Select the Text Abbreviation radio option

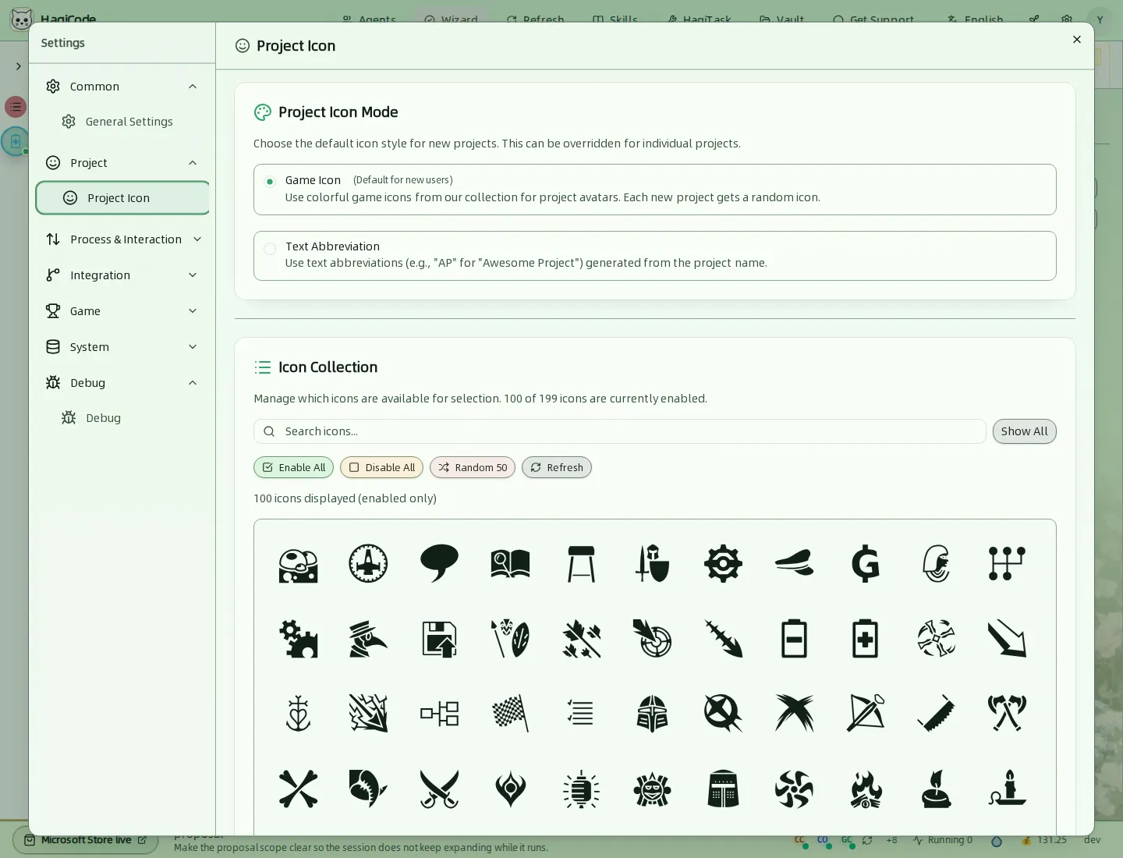[270, 249]
